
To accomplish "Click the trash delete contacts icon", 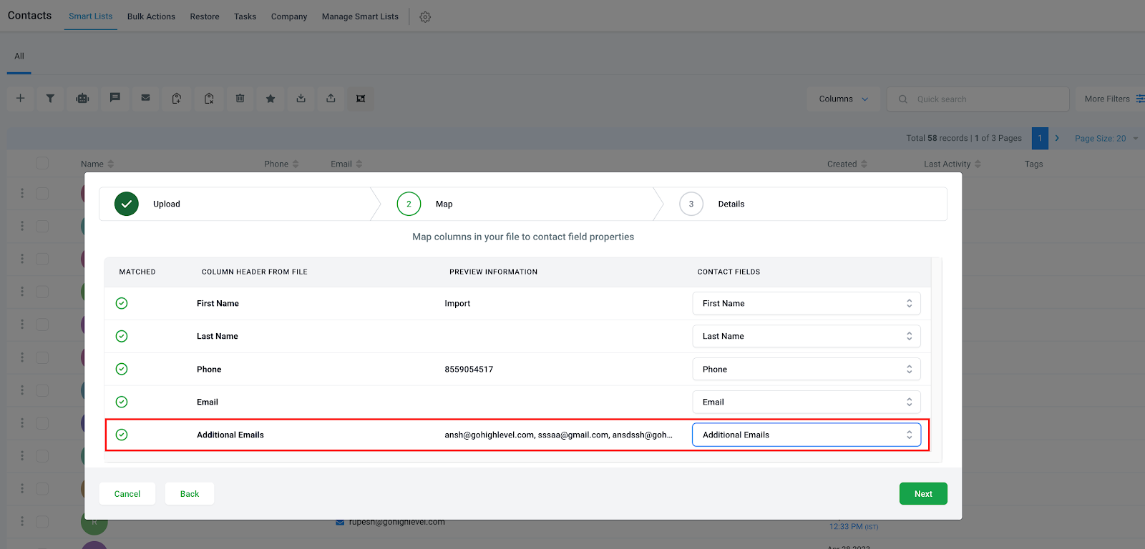I will click(x=240, y=99).
